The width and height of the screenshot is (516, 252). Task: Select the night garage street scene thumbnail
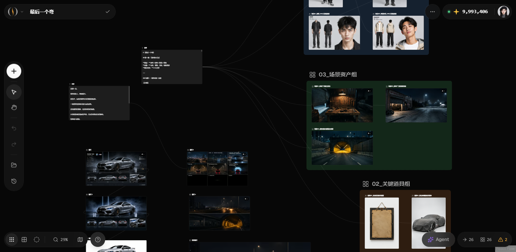(416, 105)
